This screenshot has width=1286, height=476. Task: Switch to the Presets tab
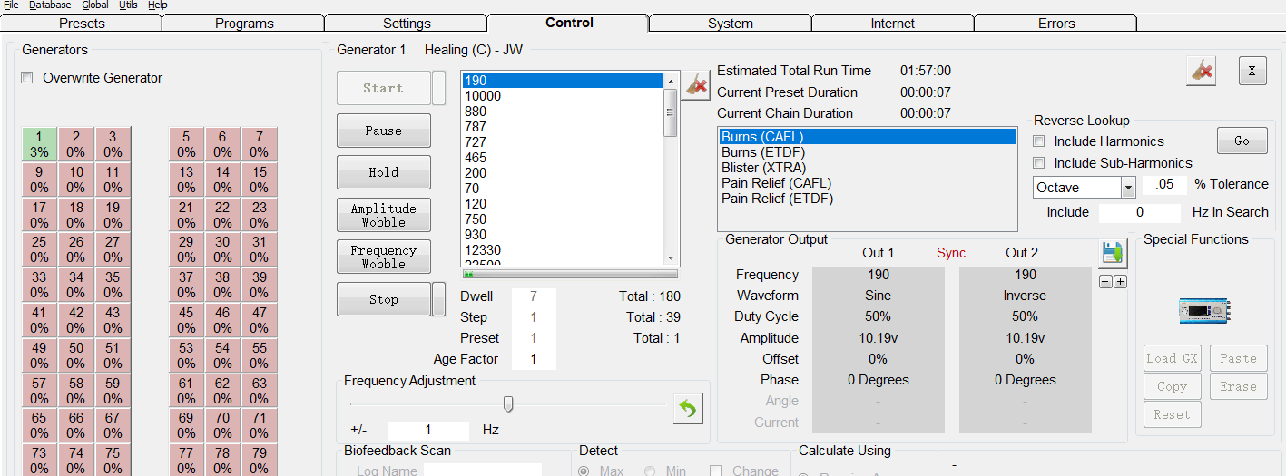click(82, 24)
